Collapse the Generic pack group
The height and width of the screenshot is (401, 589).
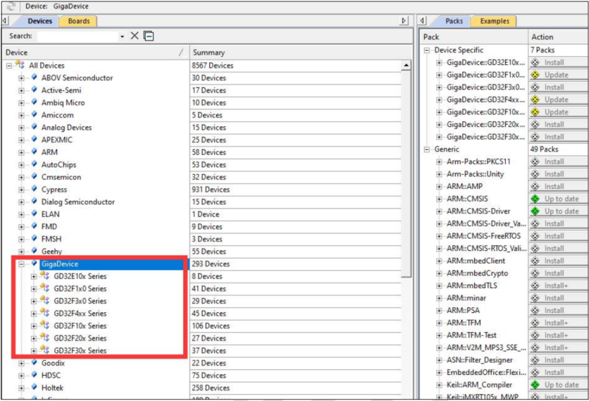427,149
